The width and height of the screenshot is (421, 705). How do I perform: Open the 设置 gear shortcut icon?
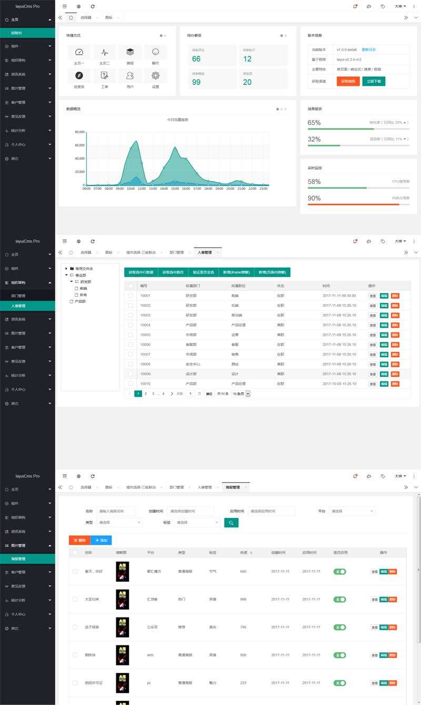tap(155, 75)
